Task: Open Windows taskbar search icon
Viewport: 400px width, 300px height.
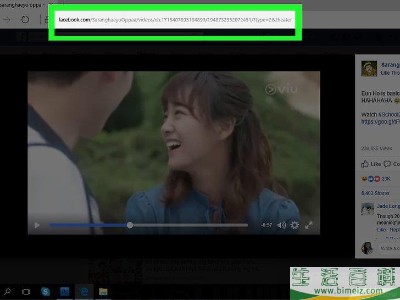Action: 7,291
